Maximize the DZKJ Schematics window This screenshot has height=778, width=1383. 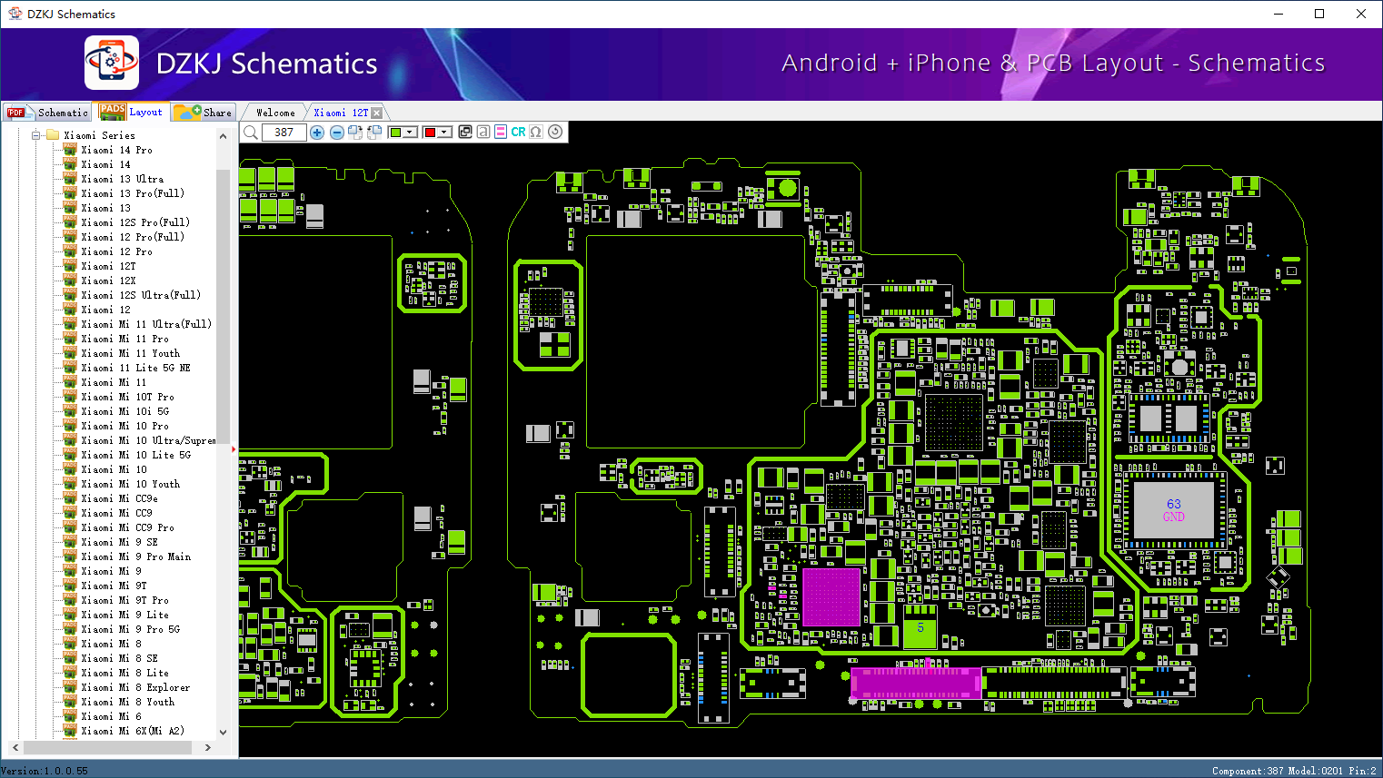1319,14
